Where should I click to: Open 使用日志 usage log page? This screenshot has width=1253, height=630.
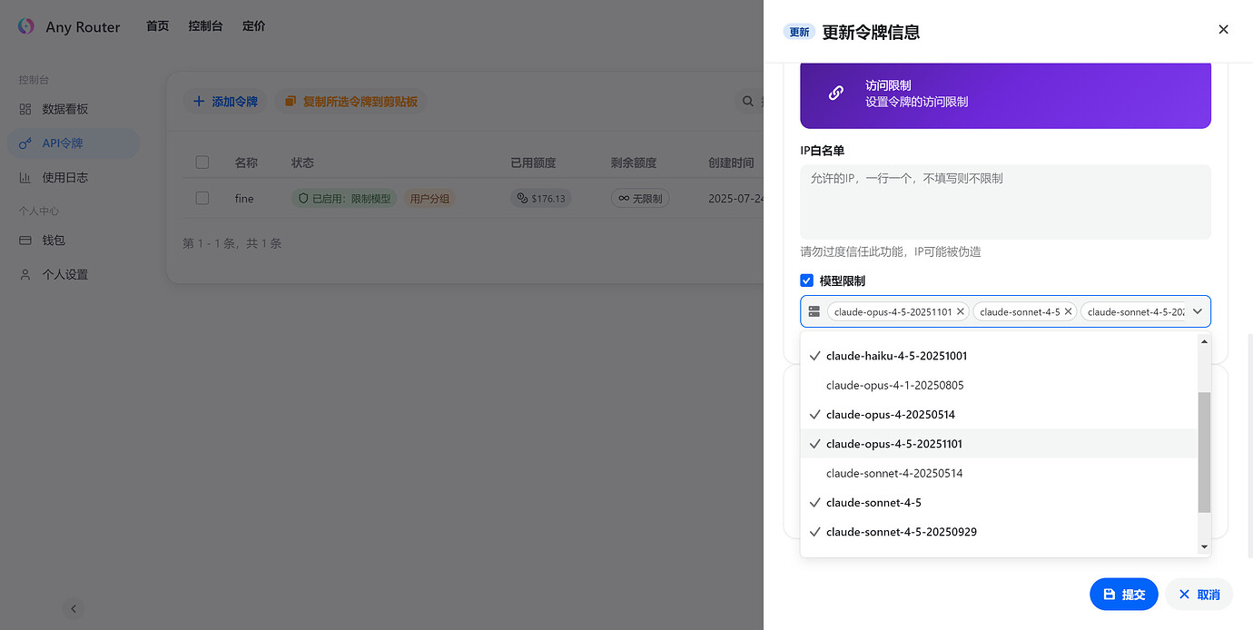[x=73, y=178]
